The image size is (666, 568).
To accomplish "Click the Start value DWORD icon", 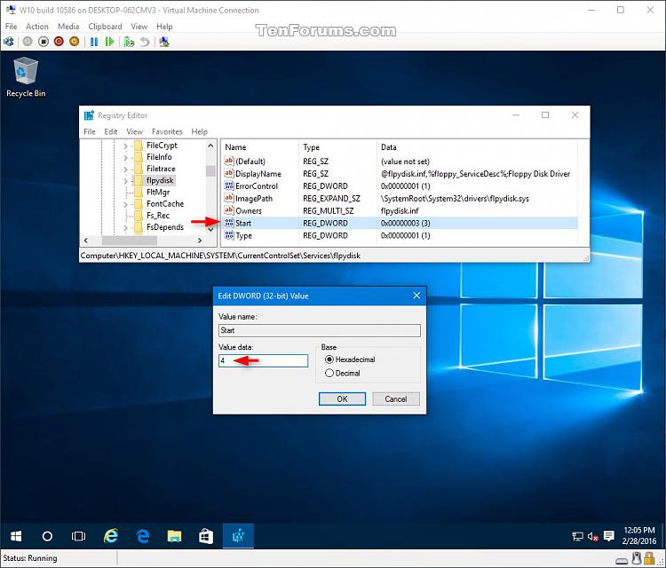I will [229, 223].
